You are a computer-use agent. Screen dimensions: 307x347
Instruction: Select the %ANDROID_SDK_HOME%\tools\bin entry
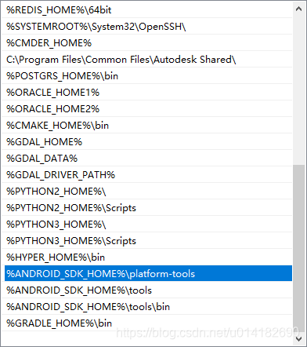[147, 306]
